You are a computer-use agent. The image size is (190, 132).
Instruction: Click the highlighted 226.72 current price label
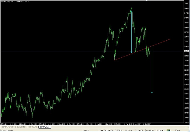coord(186,51)
